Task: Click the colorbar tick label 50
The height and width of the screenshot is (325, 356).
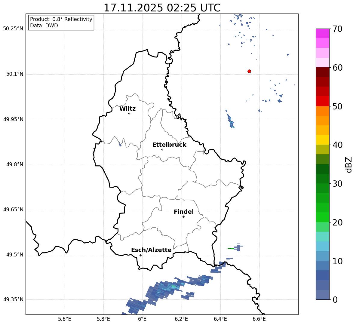Action: 337,106
